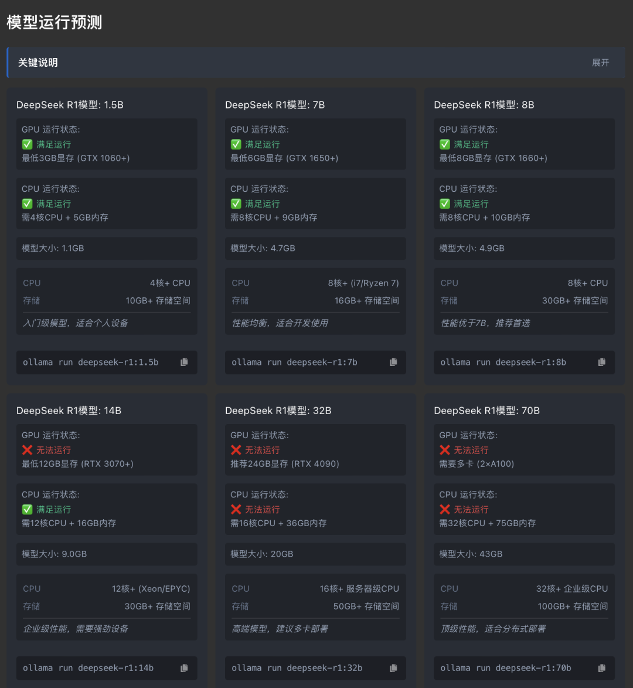Click the red X in 70B GPU status
This screenshot has height=688, width=633.
pos(444,450)
